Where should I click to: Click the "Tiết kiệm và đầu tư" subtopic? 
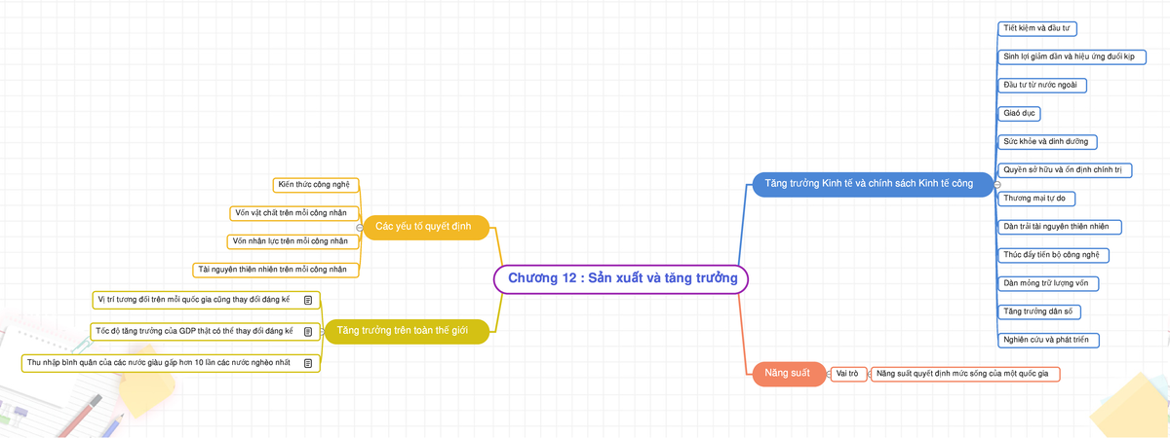(1036, 28)
